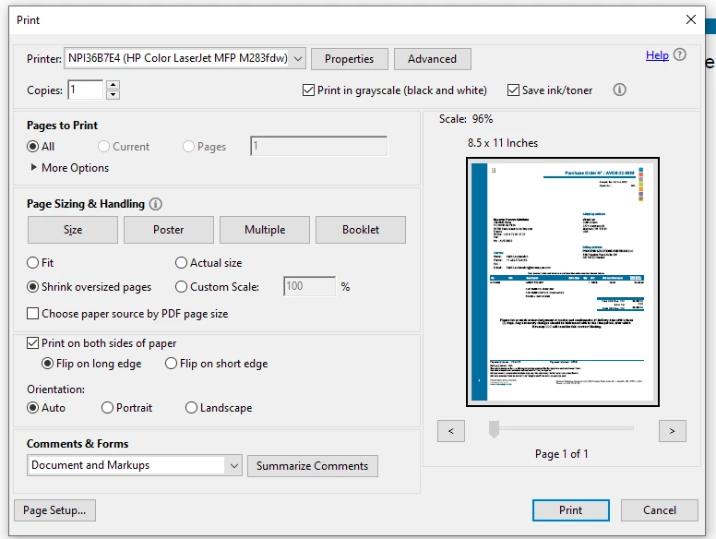
Task: Click the Pages range input field
Action: pyautogui.click(x=318, y=146)
